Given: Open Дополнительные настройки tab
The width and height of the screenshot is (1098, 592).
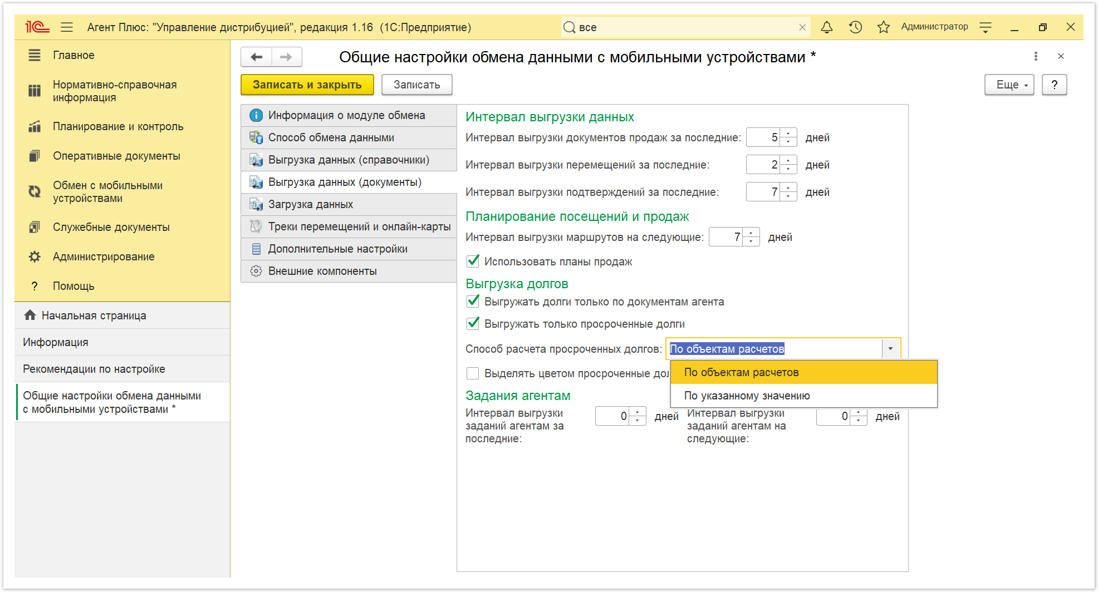Looking at the screenshot, I should pyautogui.click(x=349, y=249).
